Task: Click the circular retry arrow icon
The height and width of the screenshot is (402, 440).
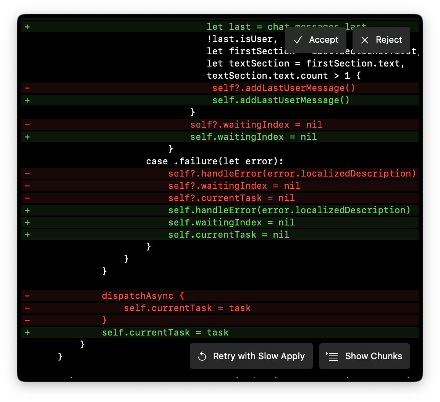Action: click(x=202, y=356)
